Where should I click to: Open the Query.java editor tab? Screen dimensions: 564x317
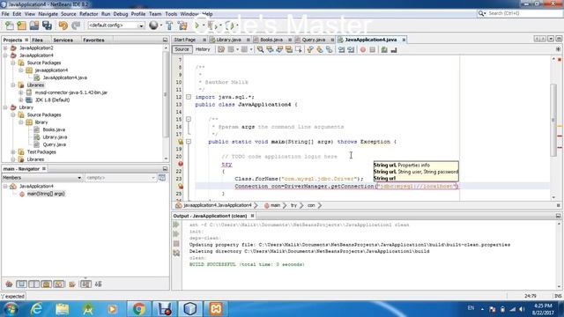coord(314,40)
